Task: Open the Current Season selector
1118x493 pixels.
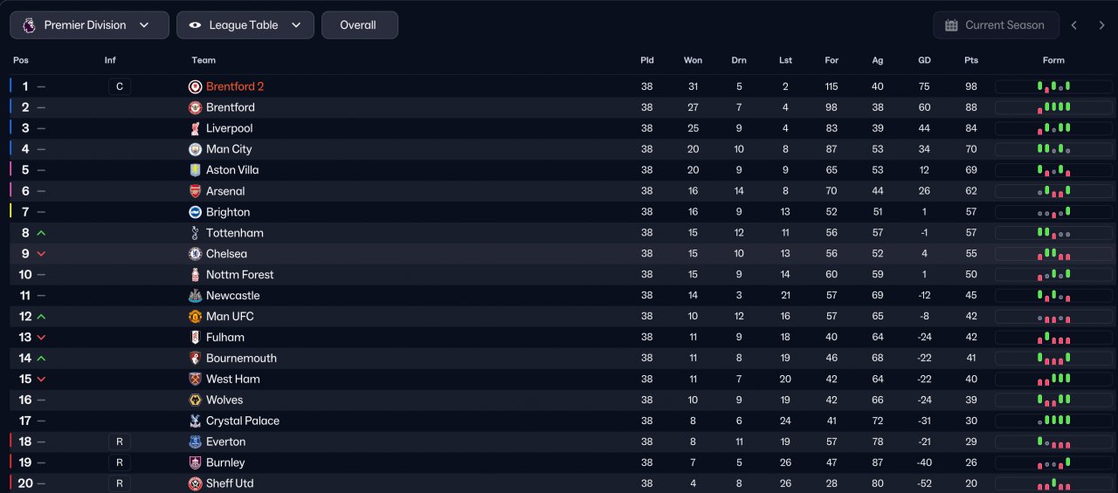Action: point(996,25)
